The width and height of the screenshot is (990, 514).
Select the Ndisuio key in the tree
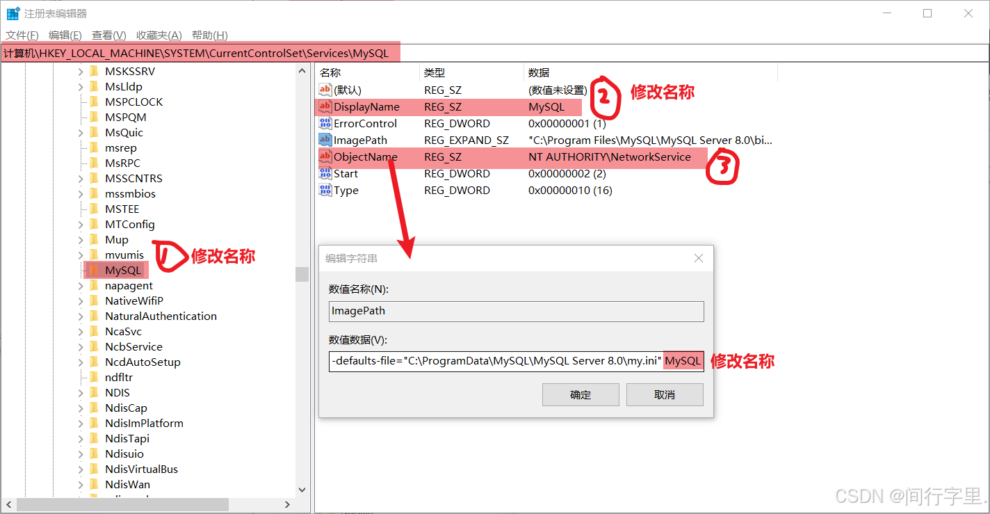124,453
